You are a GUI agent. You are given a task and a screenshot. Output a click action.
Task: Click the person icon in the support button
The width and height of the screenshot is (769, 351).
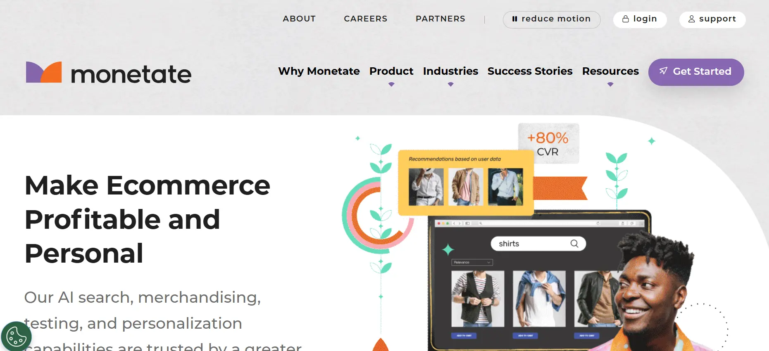[x=692, y=19]
